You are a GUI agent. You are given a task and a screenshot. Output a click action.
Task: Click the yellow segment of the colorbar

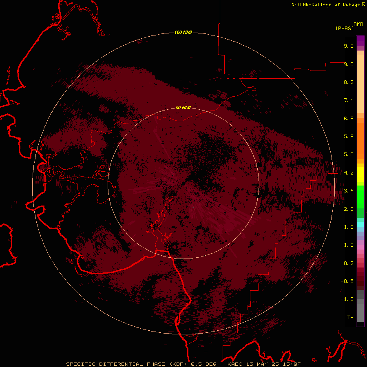pos(360,175)
